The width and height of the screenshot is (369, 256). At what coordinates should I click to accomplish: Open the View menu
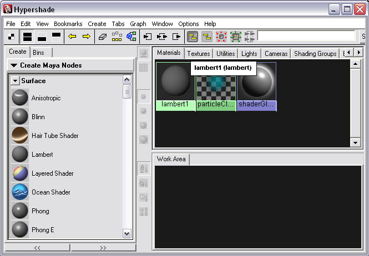coord(42,24)
